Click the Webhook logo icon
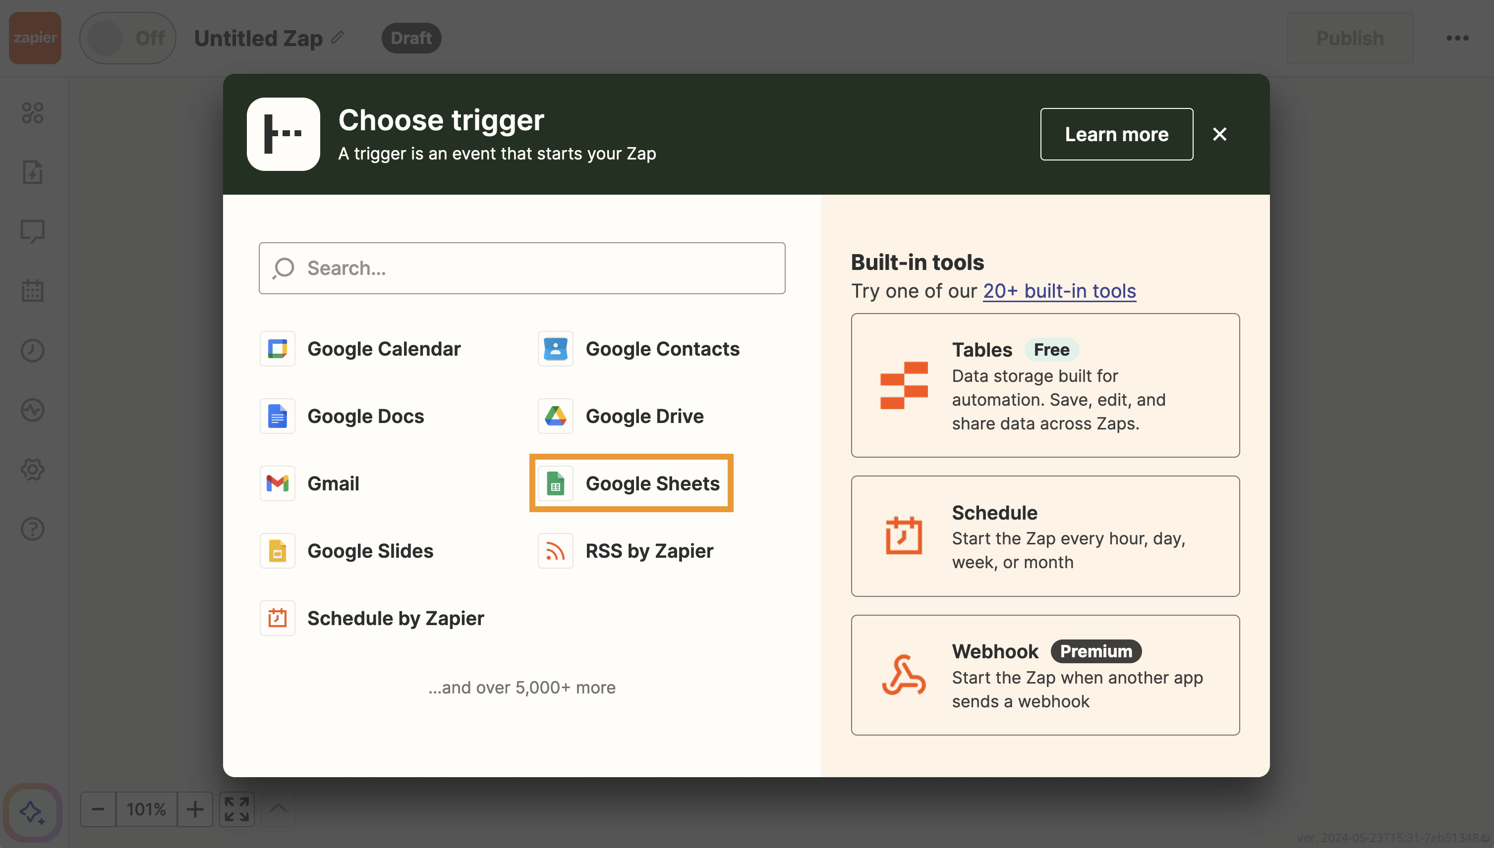Viewport: 1494px width, 848px height. point(904,675)
